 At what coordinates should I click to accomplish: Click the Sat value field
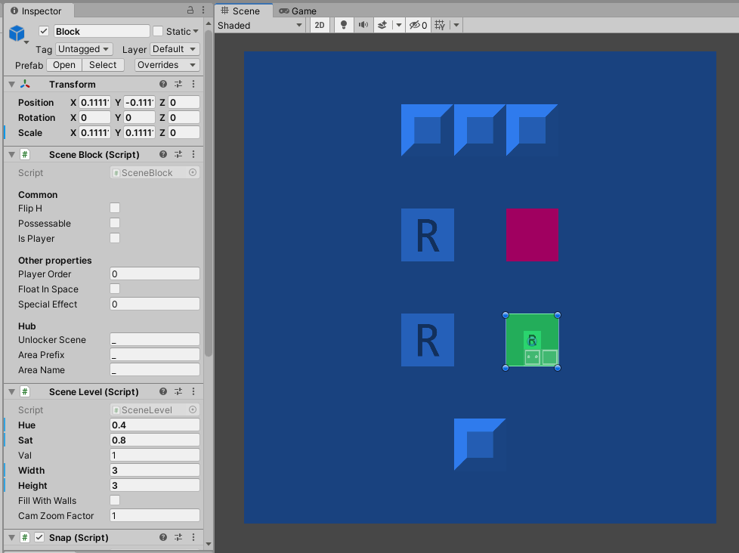(x=155, y=440)
